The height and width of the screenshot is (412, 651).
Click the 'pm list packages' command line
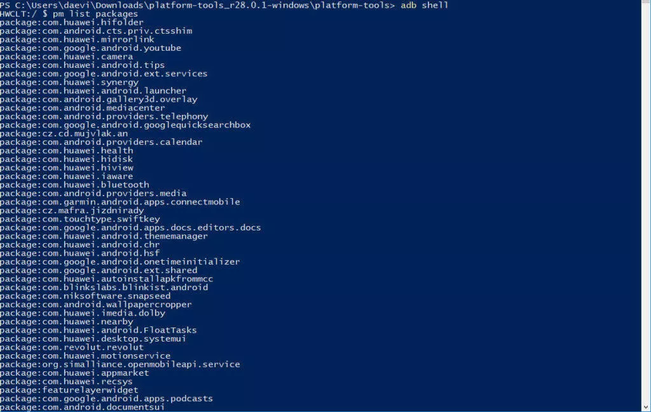(69, 14)
